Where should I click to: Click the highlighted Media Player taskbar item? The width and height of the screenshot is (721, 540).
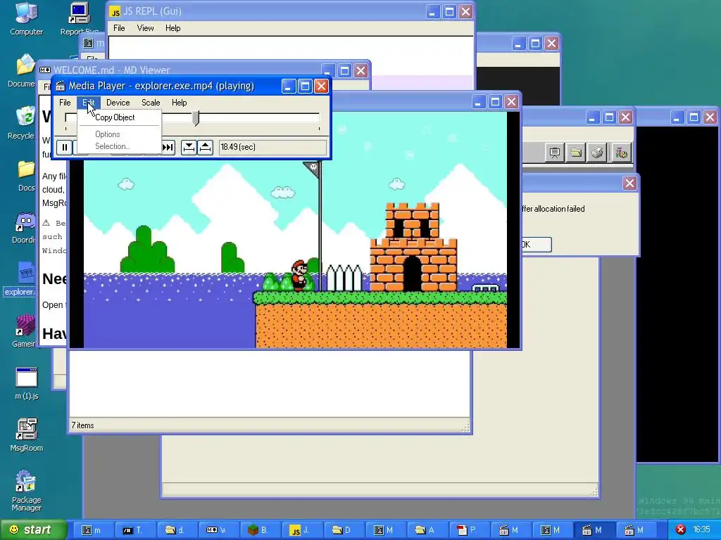(593, 530)
